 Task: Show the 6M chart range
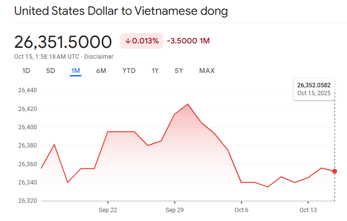(x=101, y=71)
